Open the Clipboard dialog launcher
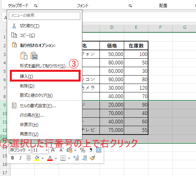 36,6
